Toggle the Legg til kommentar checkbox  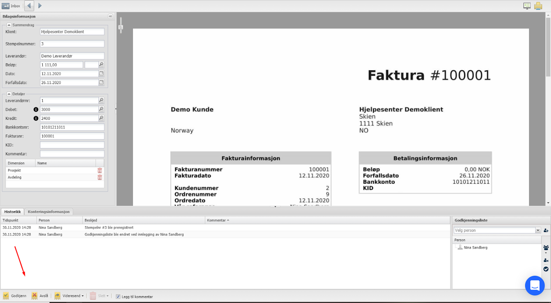pos(118,296)
